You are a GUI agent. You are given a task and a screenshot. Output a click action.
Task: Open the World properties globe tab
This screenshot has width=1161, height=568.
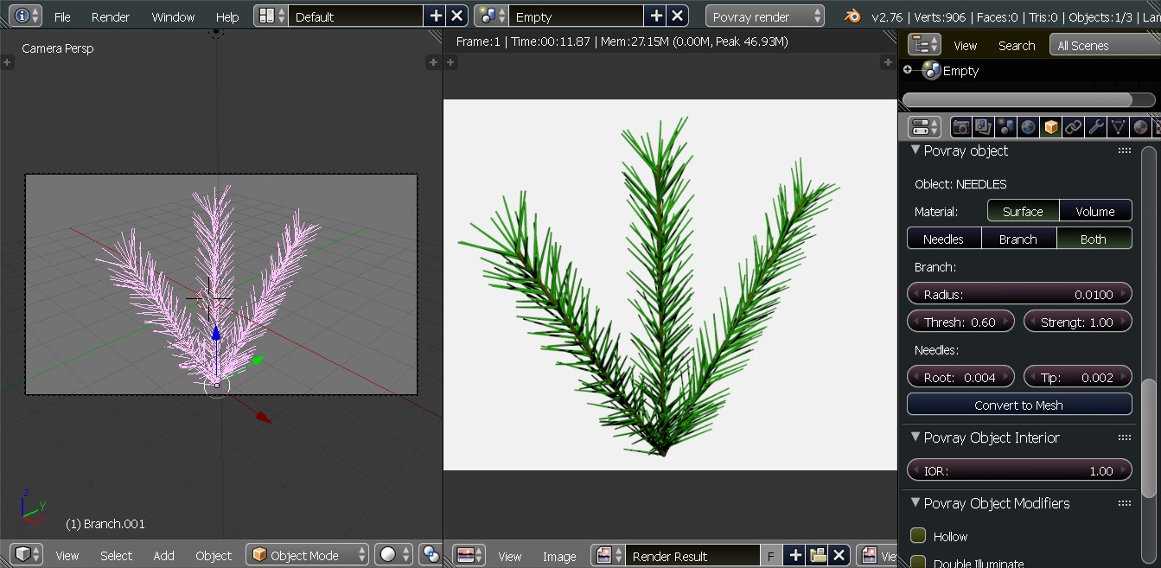click(1028, 127)
